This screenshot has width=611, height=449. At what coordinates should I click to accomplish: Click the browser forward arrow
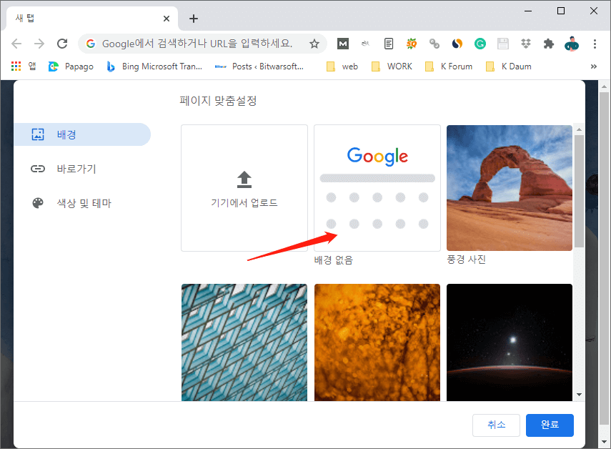[x=39, y=44]
